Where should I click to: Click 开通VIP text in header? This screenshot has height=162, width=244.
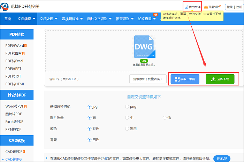tap(213, 7)
